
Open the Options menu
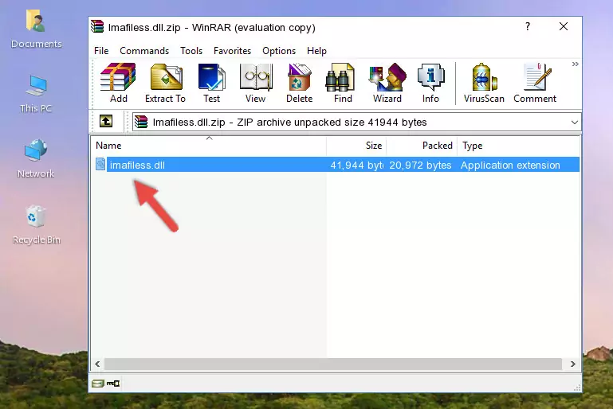(279, 51)
